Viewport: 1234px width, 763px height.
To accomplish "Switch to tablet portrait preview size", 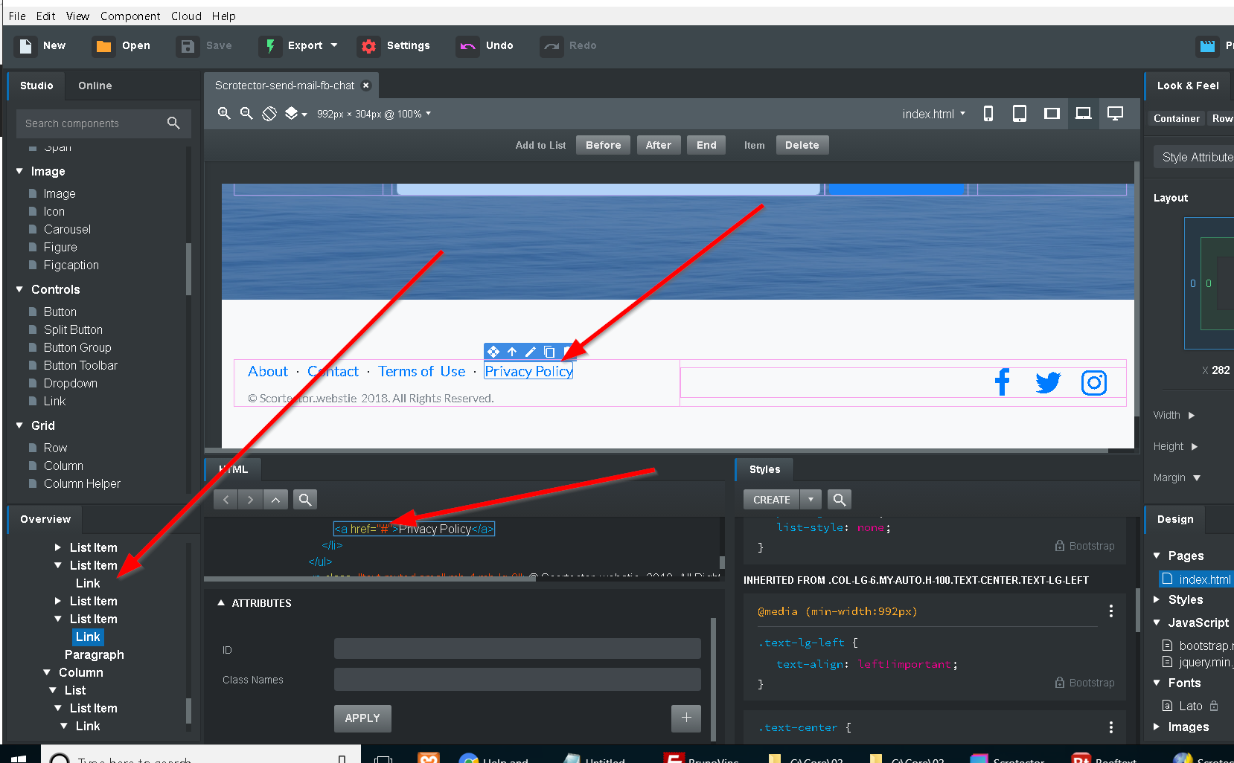I will pyautogui.click(x=1020, y=113).
